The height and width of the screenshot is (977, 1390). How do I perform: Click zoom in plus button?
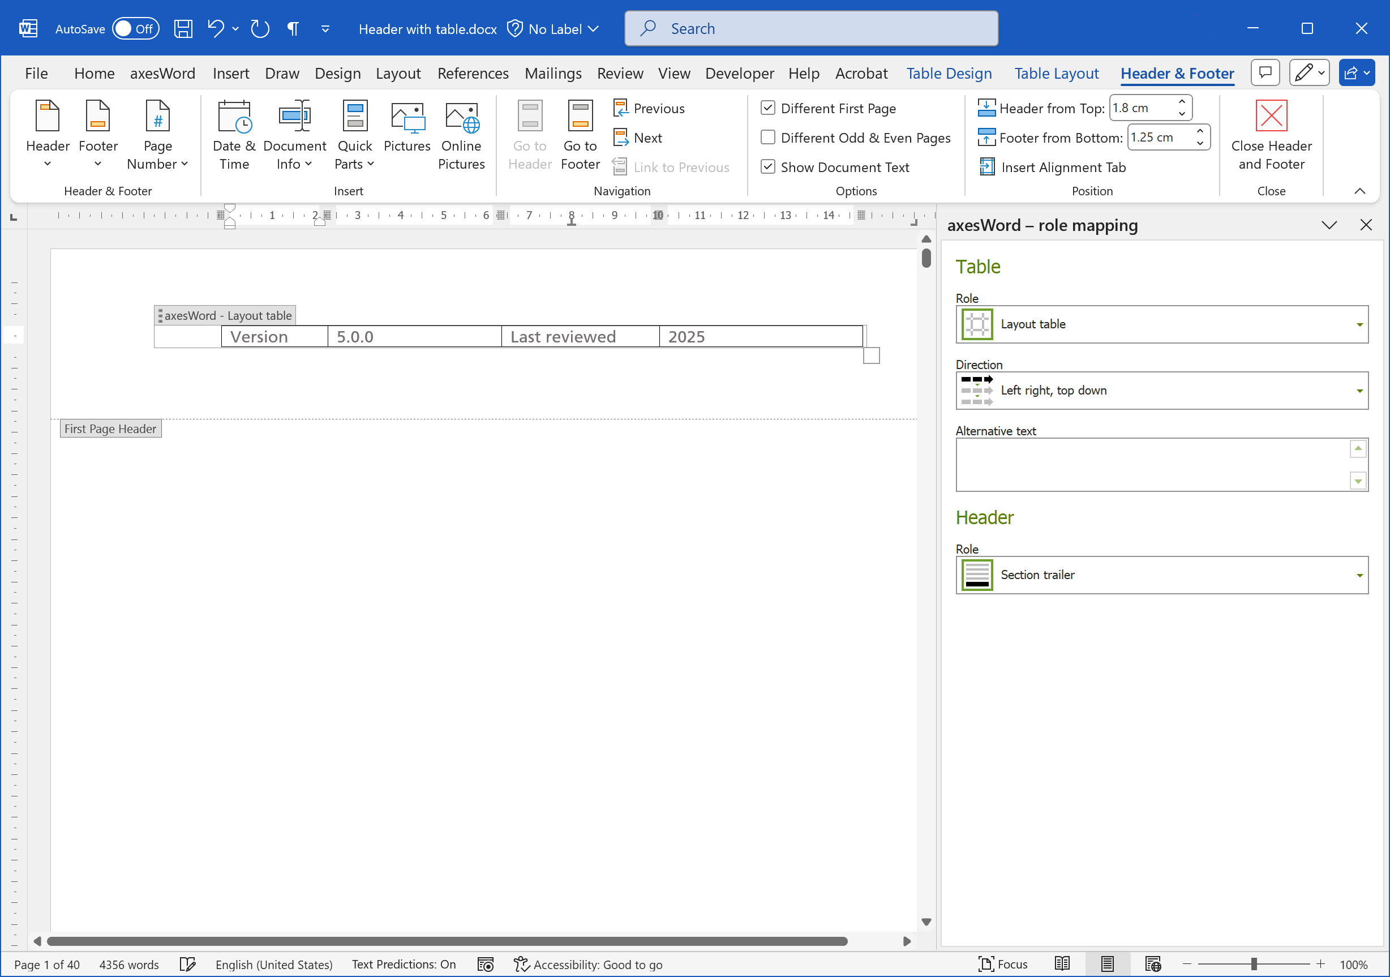(1320, 963)
